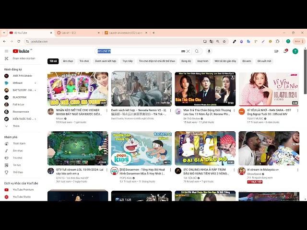307x230 pixels.
Task: Open more options for Nevada Remix playlist
Action: click(x=170, y=111)
